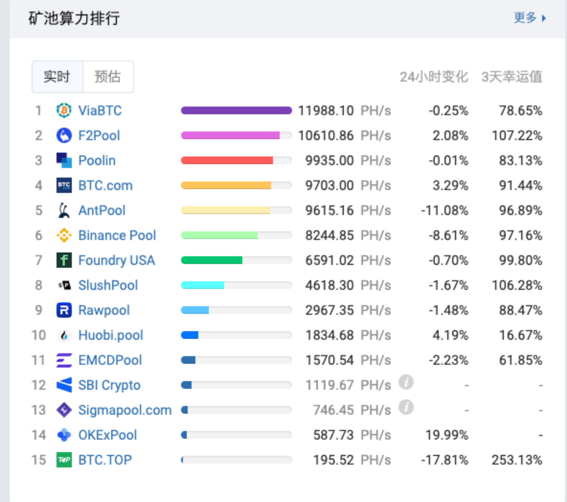Click the SlushPool logo icon
Screen dimensions: 567x502
pos(64,285)
